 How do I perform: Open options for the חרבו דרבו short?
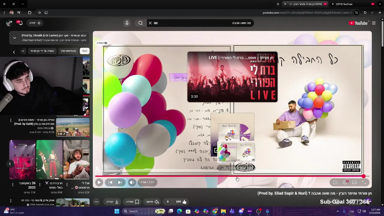(40, 184)
